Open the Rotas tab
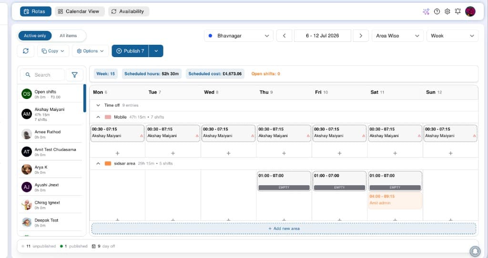Image resolution: width=488 pixels, height=258 pixels. pyautogui.click(x=35, y=11)
